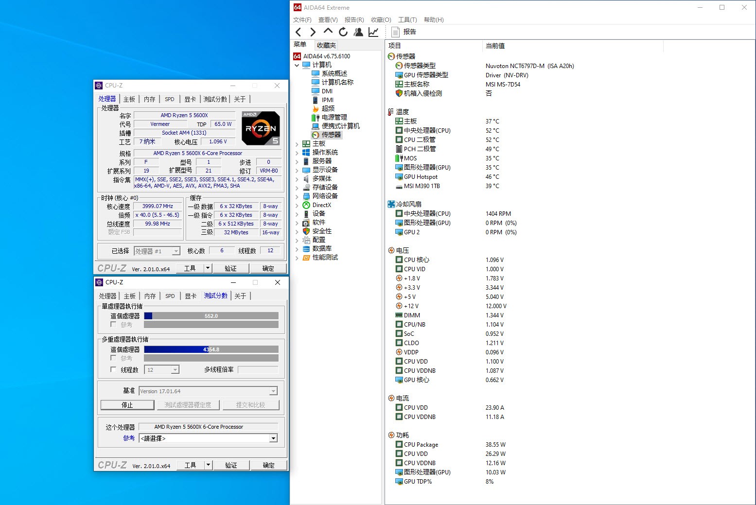Collapse the 计算机 tree node
Screen dimensions: 756x505
[297, 65]
